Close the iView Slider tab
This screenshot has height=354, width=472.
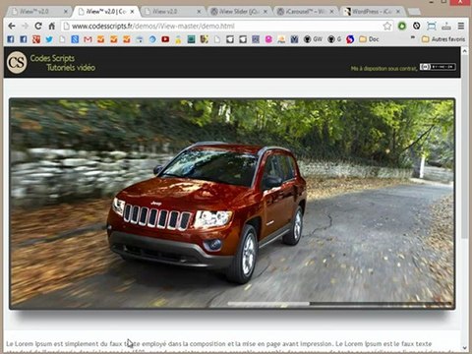point(265,12)
